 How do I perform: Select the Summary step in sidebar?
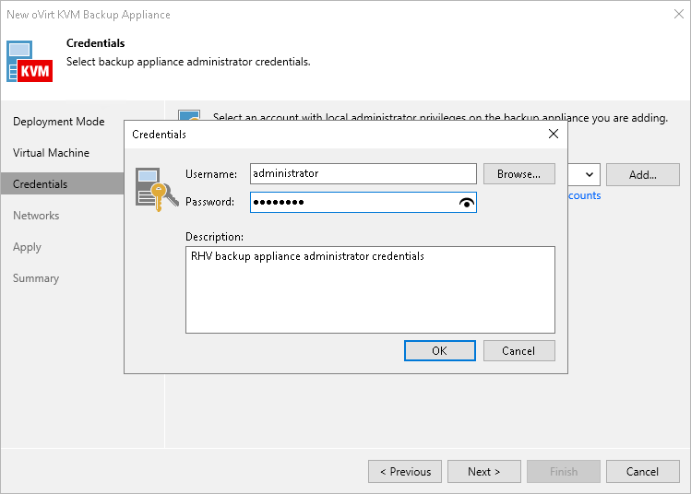[36, 278]
